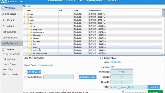Toggle pack system new dat checkbox

[x=123, y=92]
